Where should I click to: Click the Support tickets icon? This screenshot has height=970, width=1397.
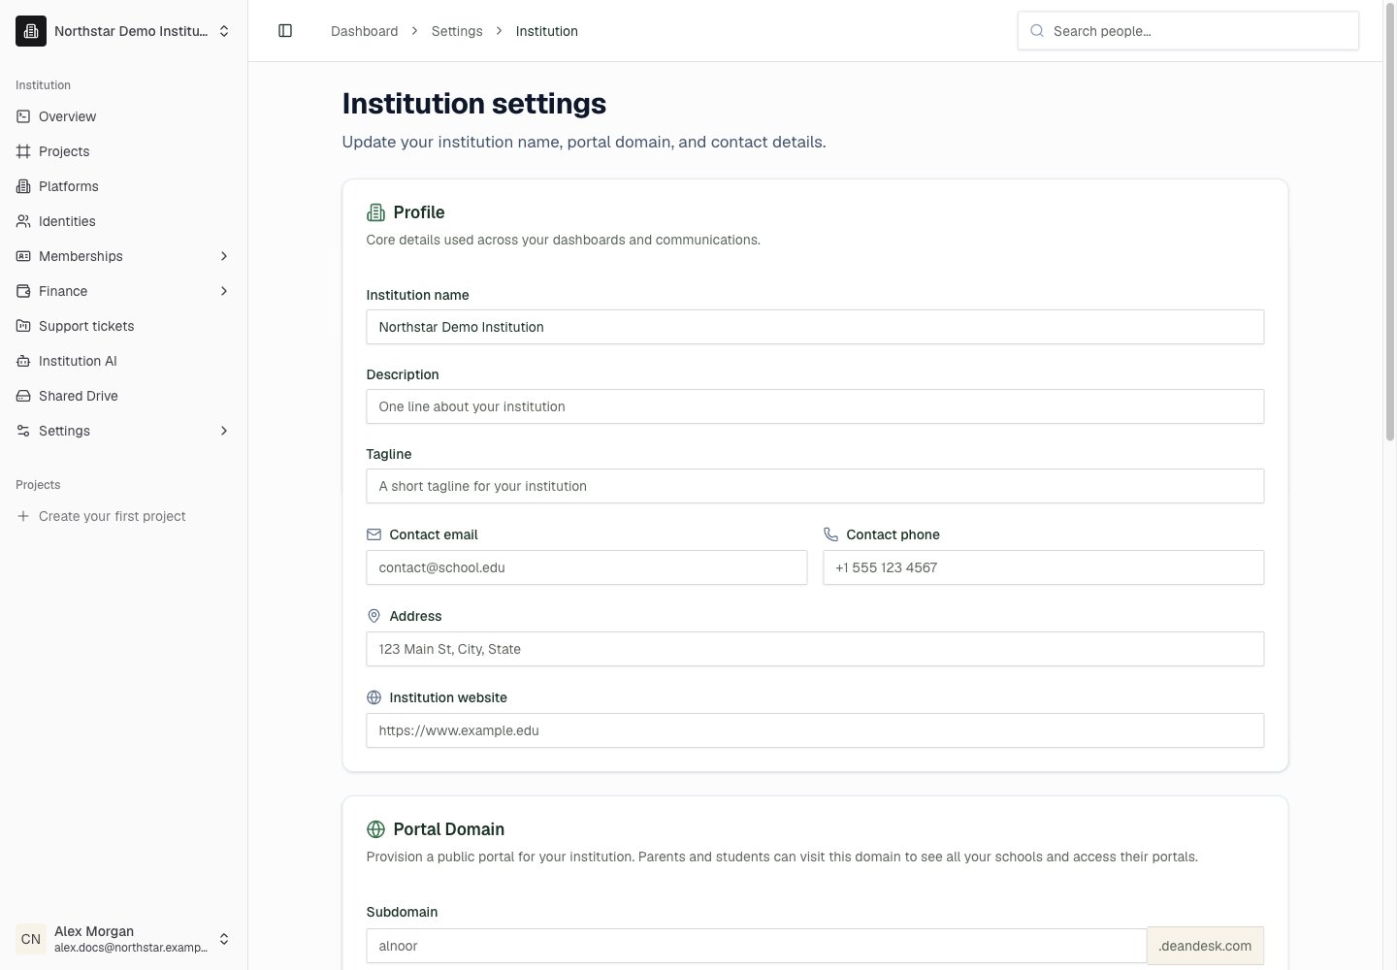(23, 326)
